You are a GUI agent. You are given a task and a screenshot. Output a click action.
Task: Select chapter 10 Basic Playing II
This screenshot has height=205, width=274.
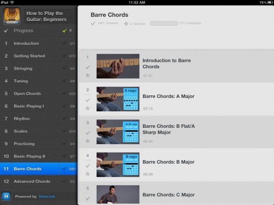[x=39, y=157]
